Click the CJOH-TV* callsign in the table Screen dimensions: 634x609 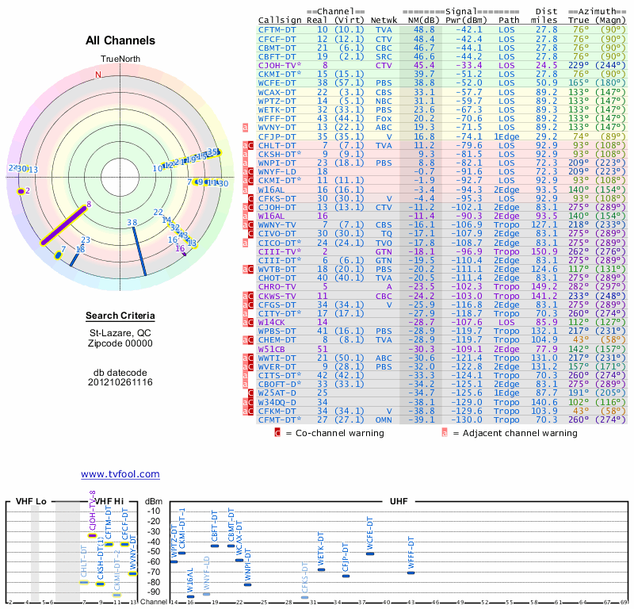point(279,65)
